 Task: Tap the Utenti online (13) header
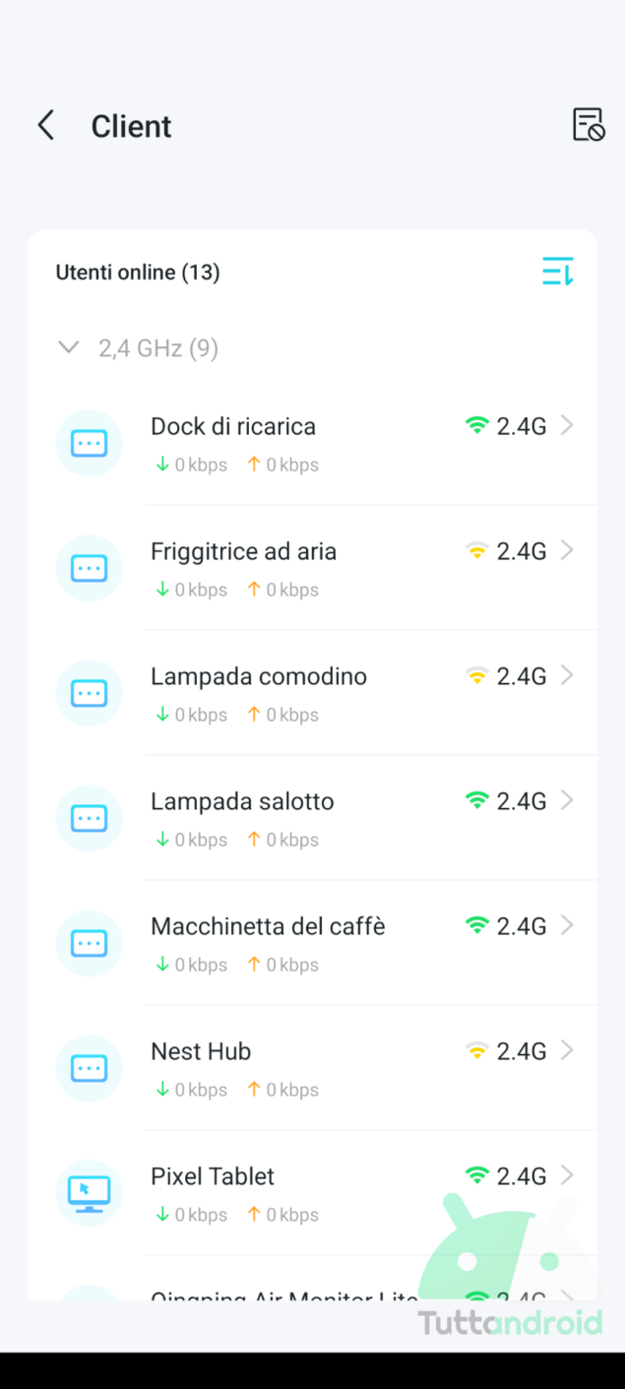(138, 273)
